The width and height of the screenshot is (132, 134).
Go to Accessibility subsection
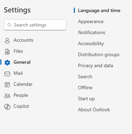(x=91, y=44)
